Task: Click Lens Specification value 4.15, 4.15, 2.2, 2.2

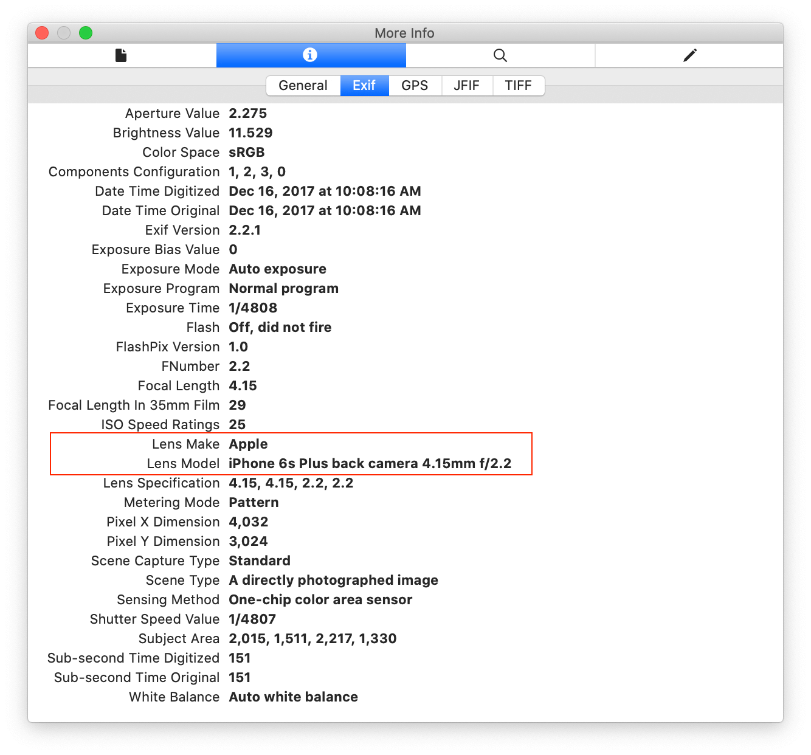Action: (291, 483)
